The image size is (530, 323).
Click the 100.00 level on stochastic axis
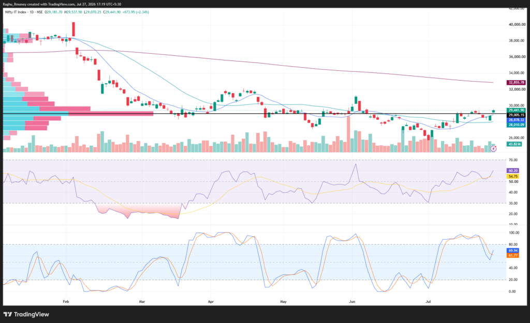coord(514,233)
